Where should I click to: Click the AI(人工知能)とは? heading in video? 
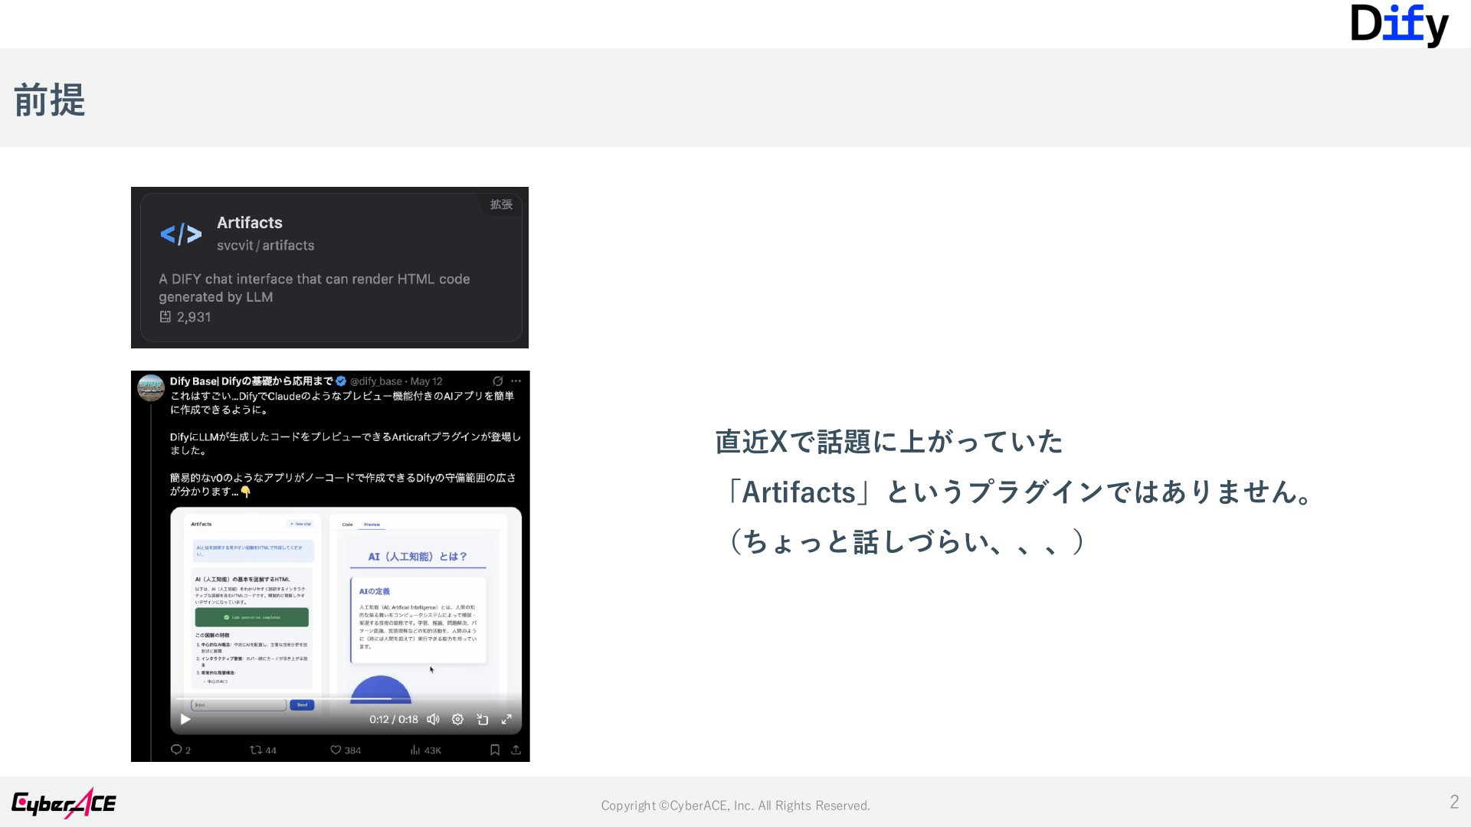418,557
